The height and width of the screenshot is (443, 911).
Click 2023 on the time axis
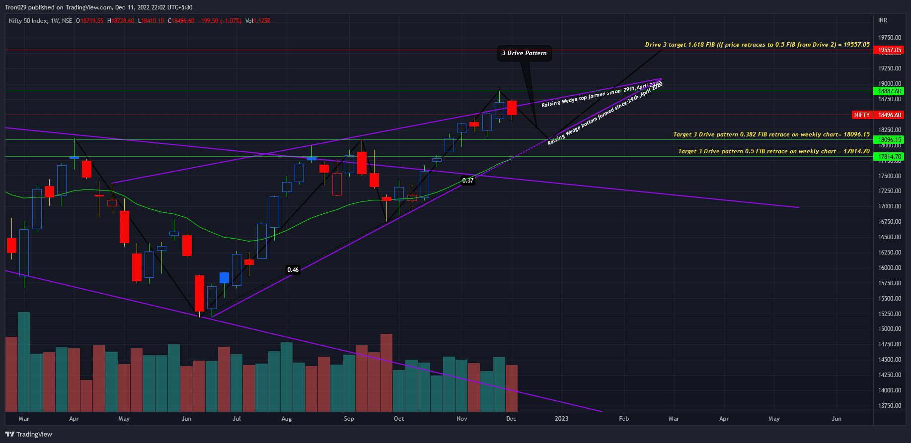point(561,419)
